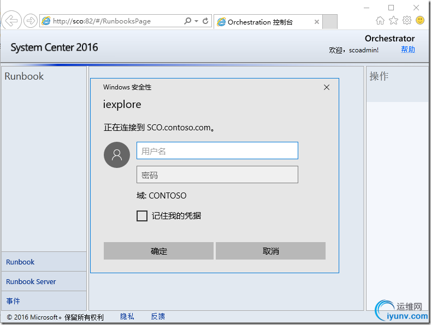Close the Internet Explorer window
Screen dimensions: 431x325
point(416,8)
